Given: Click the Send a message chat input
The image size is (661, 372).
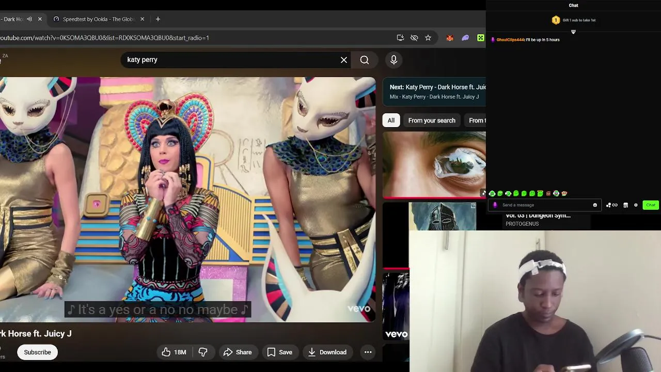Looking at the screenshot, I should point(544,205).
